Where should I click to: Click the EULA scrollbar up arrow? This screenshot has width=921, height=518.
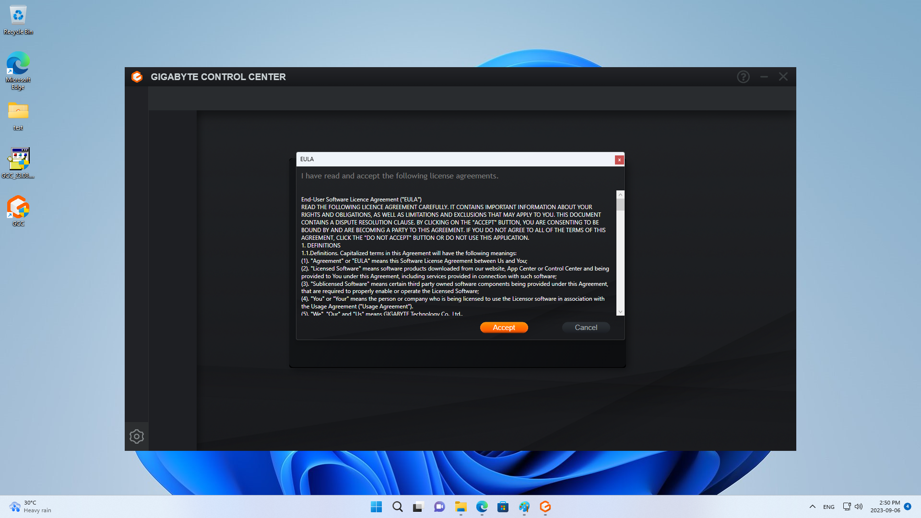[620, 195]
